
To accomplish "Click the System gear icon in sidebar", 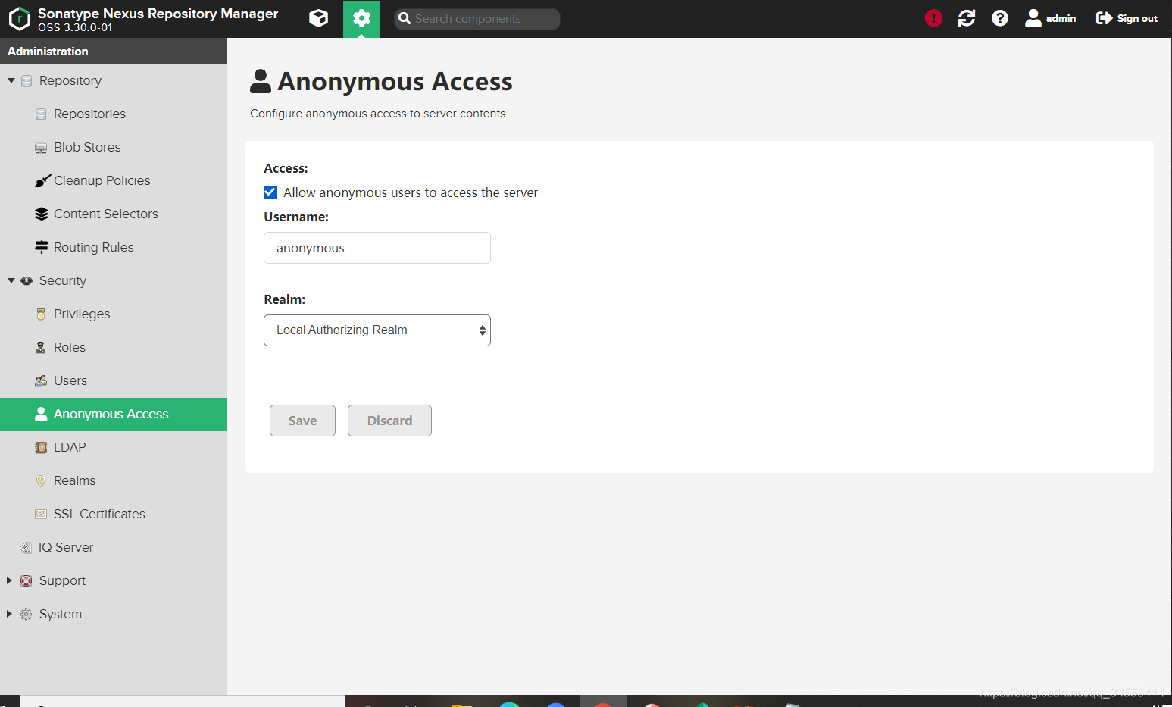I will click(27, 614).
